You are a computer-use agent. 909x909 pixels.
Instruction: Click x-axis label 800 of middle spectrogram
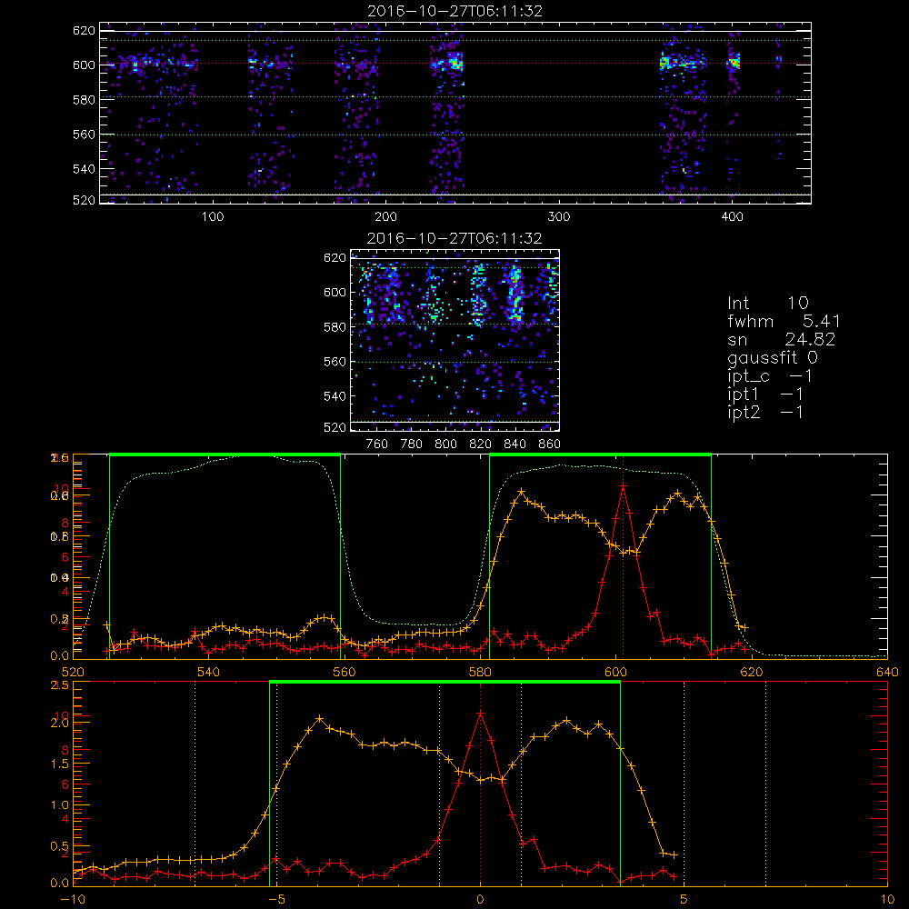(445, 445)
